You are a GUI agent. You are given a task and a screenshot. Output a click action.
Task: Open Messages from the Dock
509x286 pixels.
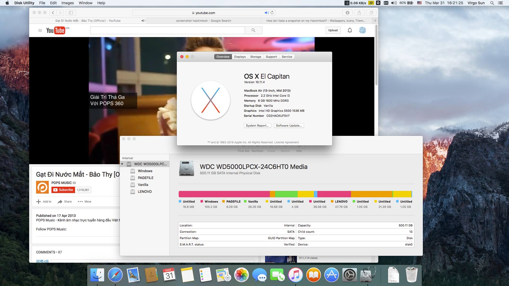click(x=260, y=275)
